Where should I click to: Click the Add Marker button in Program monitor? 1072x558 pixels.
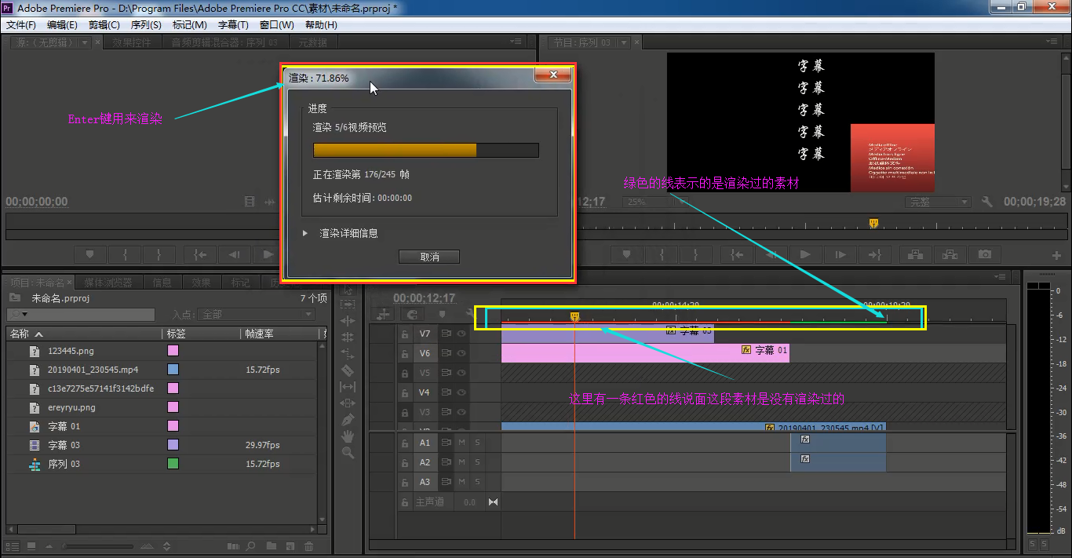coord(626,254)
